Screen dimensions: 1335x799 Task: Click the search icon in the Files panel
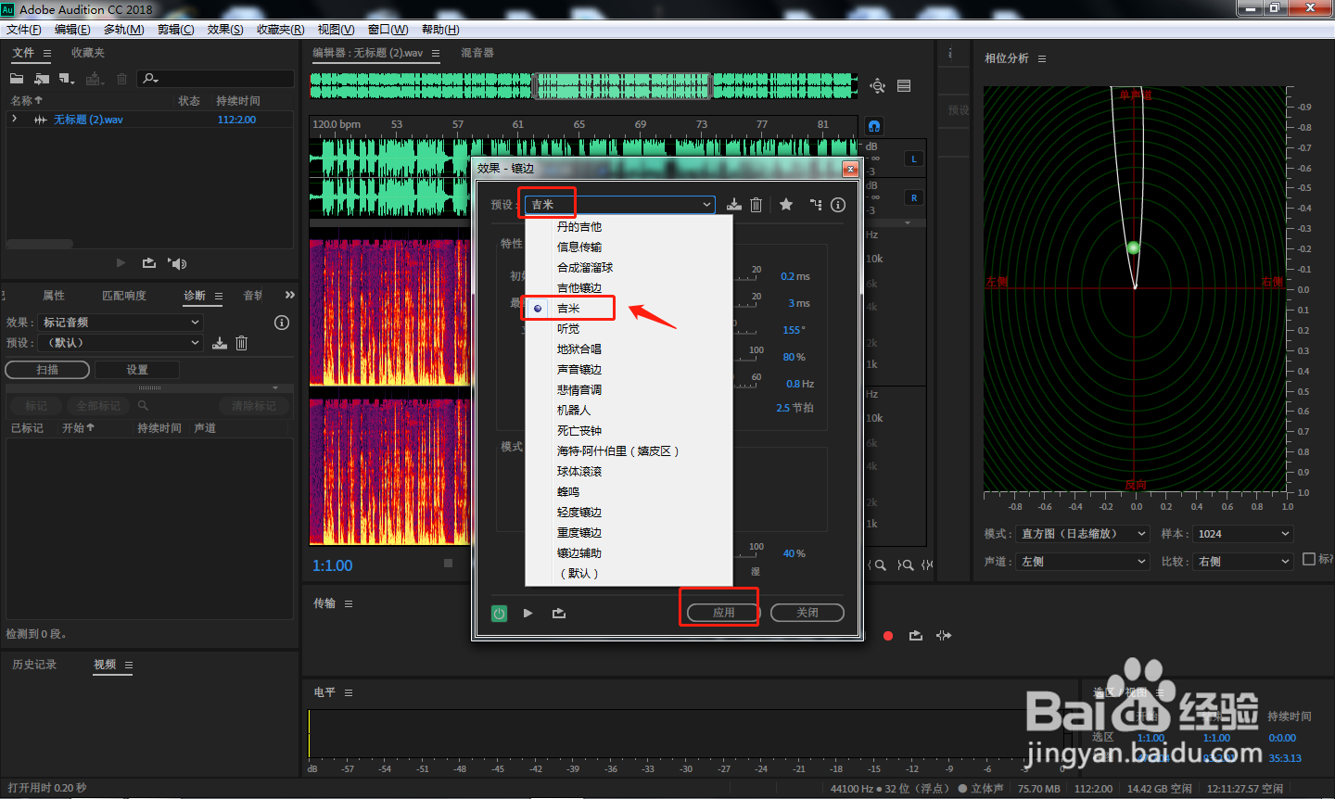click(150, 79)
